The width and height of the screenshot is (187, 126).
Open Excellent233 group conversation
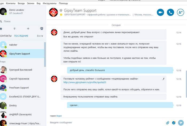22,96
